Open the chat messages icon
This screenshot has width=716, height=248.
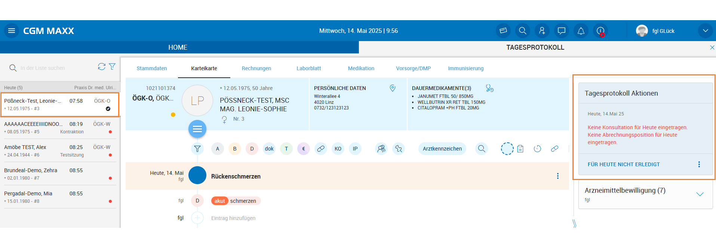click(562, 31)
